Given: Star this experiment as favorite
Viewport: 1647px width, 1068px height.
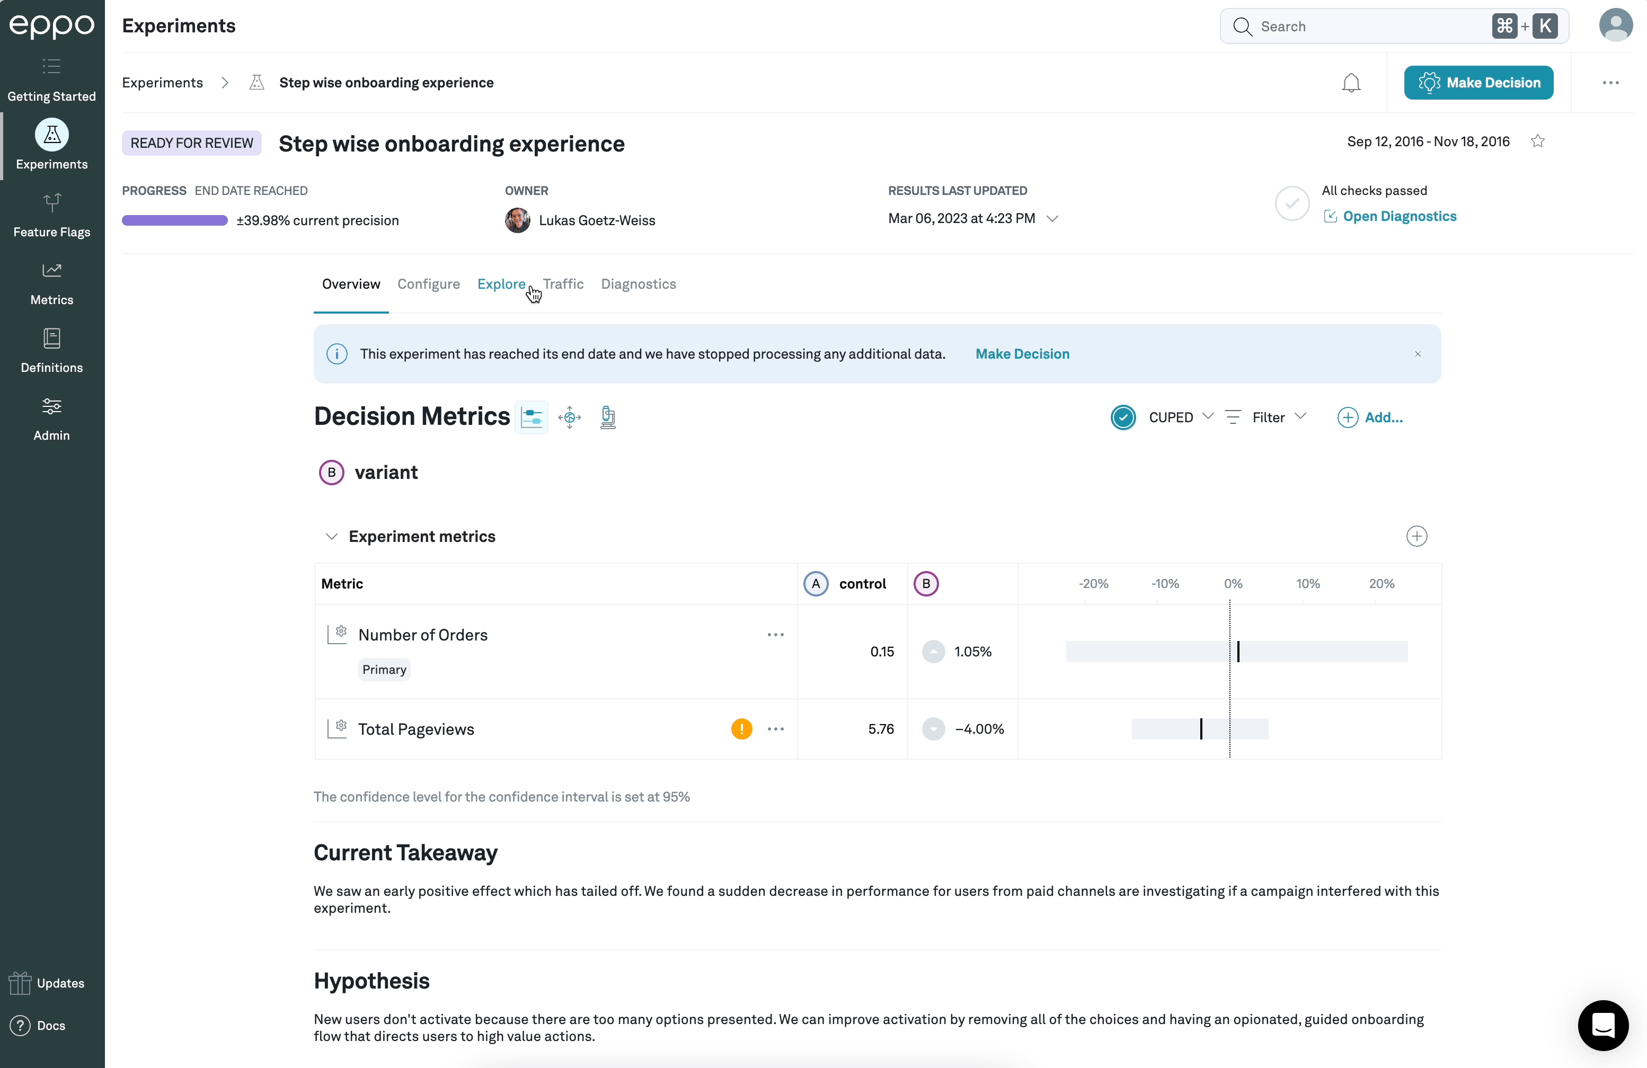Looking at the screenshot, I should coord(1538,142).
